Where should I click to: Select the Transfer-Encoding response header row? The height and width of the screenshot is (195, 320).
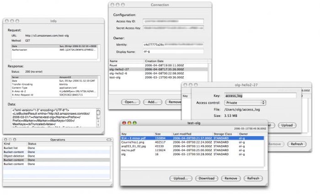point(54,84)
